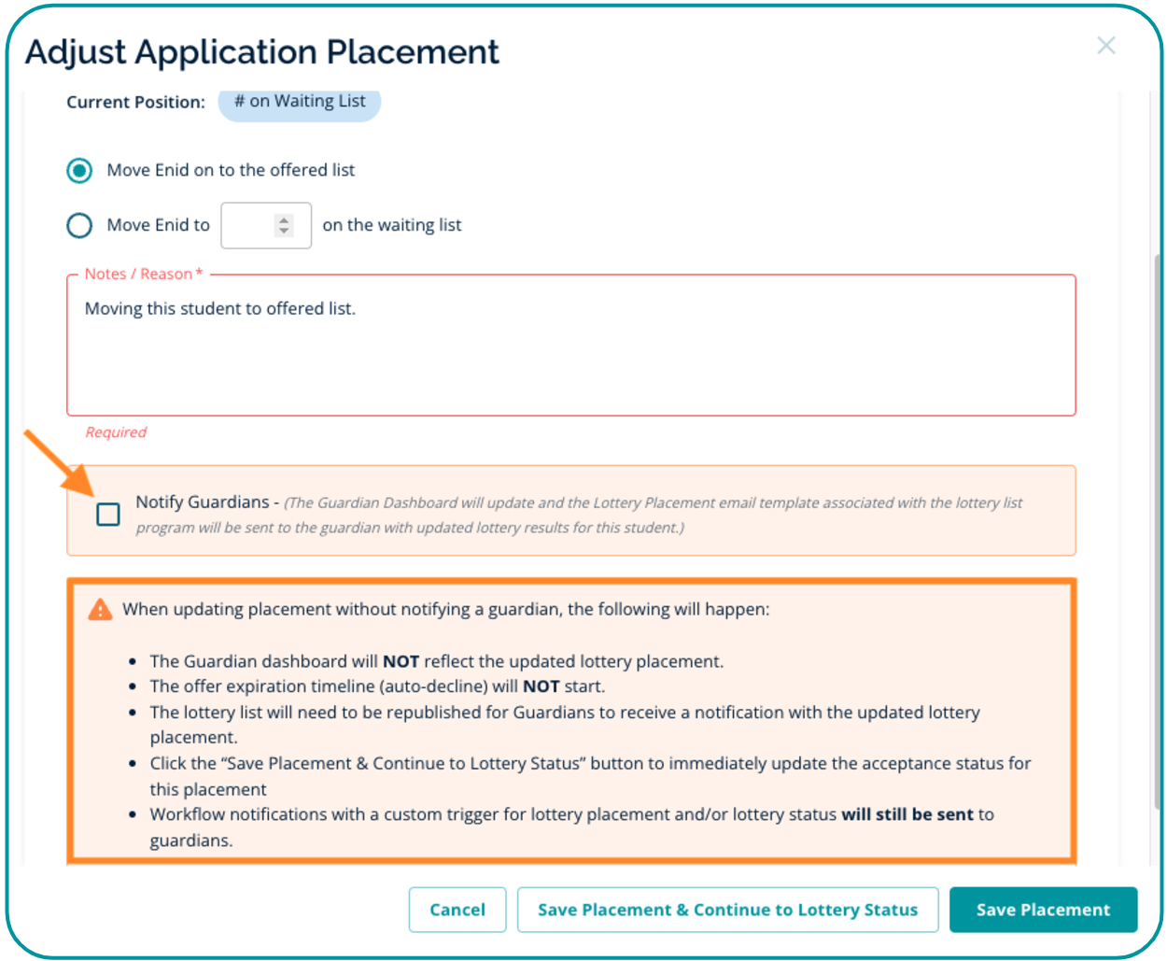1167x961 pixels.
Task: Click the orange warning triangle icon
Action: coord(100,610)
